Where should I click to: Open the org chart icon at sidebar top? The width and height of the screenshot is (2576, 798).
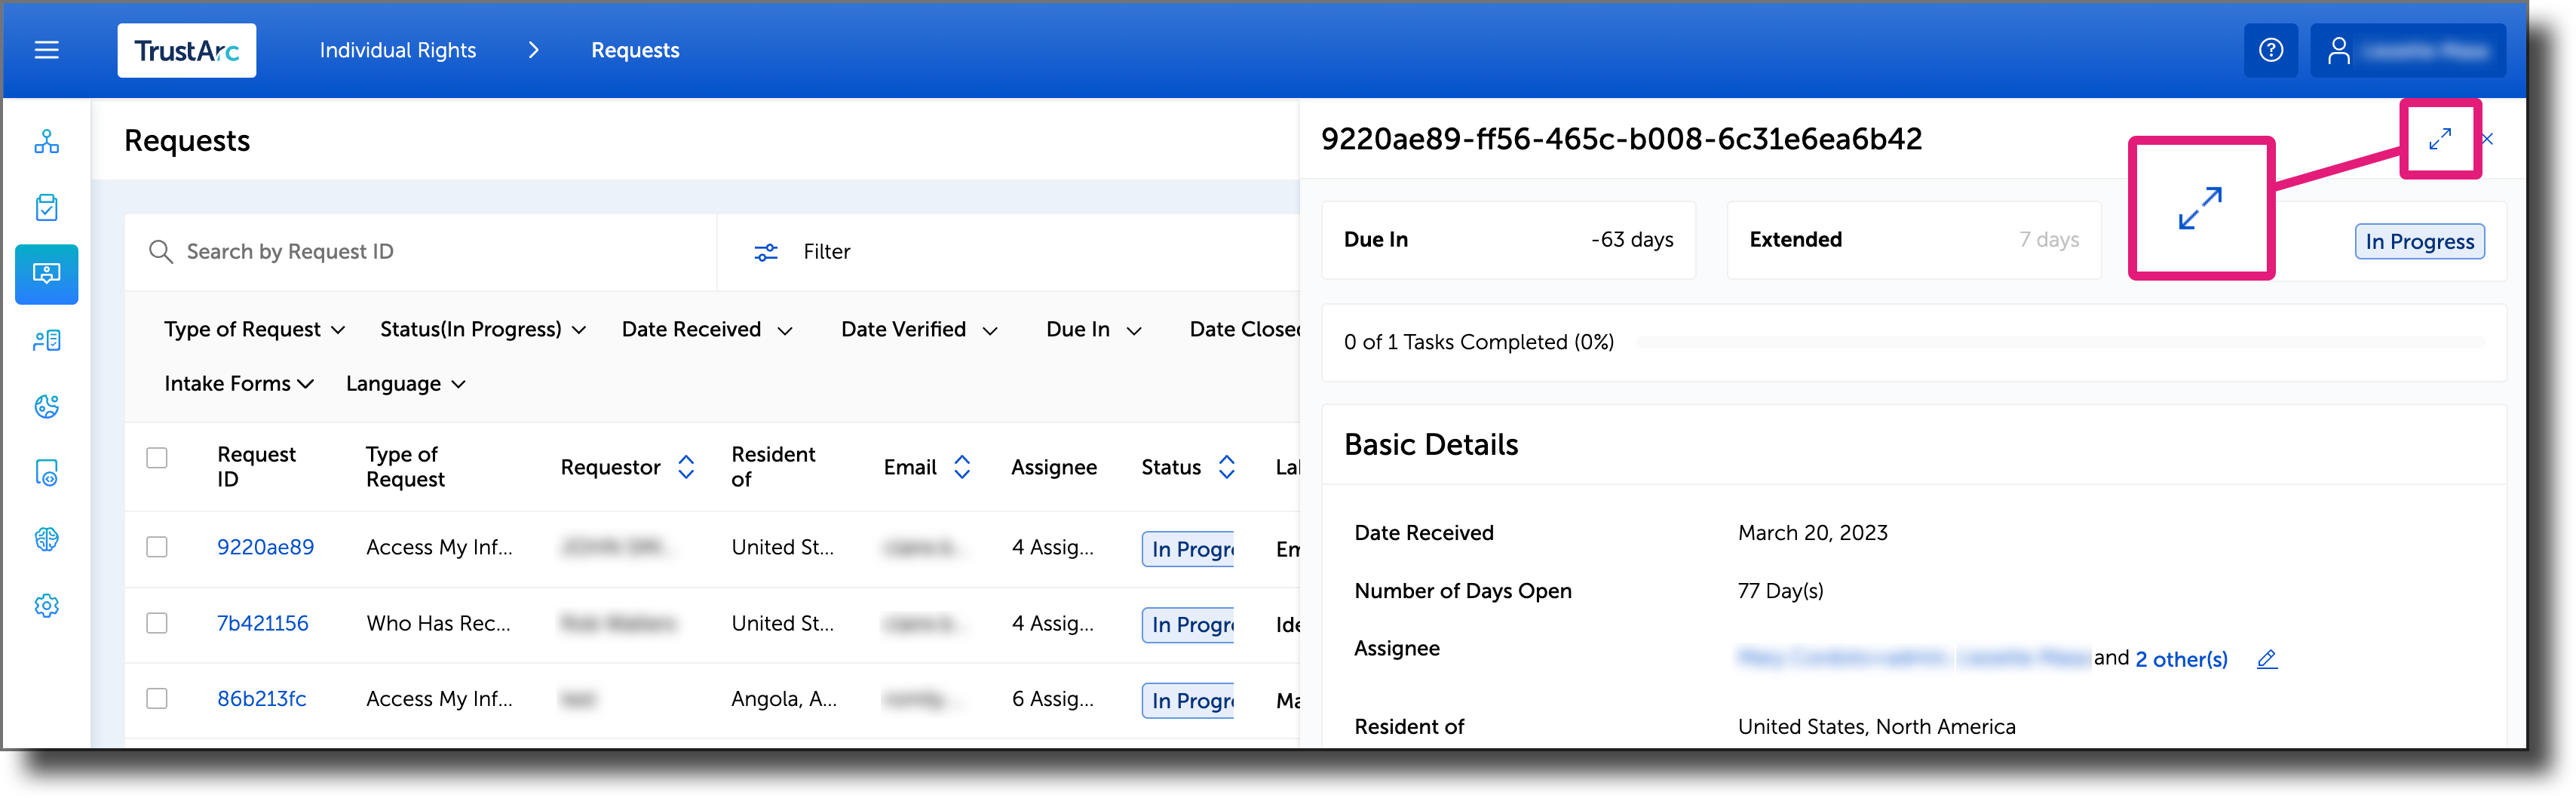[46, 141]
